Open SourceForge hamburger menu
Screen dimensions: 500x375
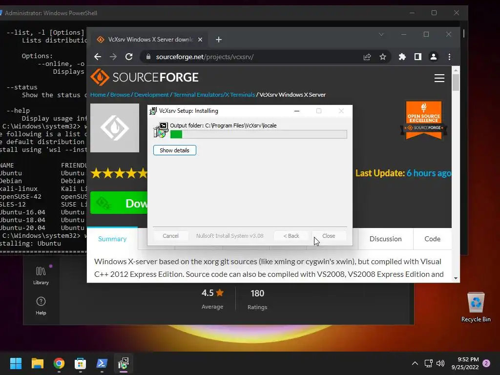tap(439, 78)
